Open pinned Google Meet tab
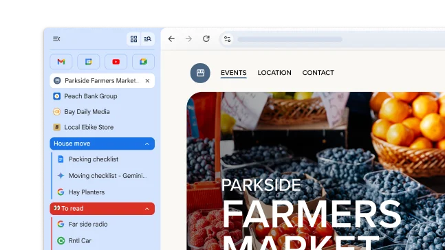The width and height of the screenshot is (445, 250). coord(143,62)
